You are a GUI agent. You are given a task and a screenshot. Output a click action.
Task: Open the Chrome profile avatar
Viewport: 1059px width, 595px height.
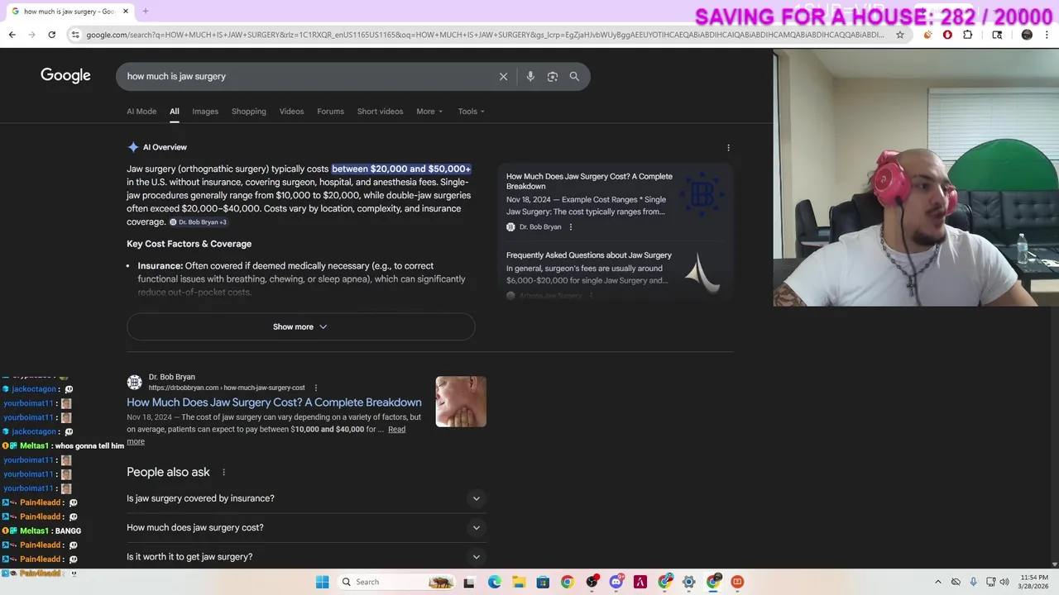tap(1027, 35)
